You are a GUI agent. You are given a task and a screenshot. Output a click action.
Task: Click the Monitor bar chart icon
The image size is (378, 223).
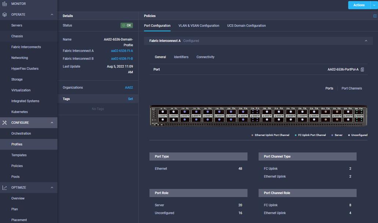click(x=4, y=4)
